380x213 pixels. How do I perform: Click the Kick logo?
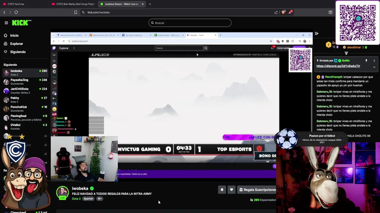[x=22, y=23]
